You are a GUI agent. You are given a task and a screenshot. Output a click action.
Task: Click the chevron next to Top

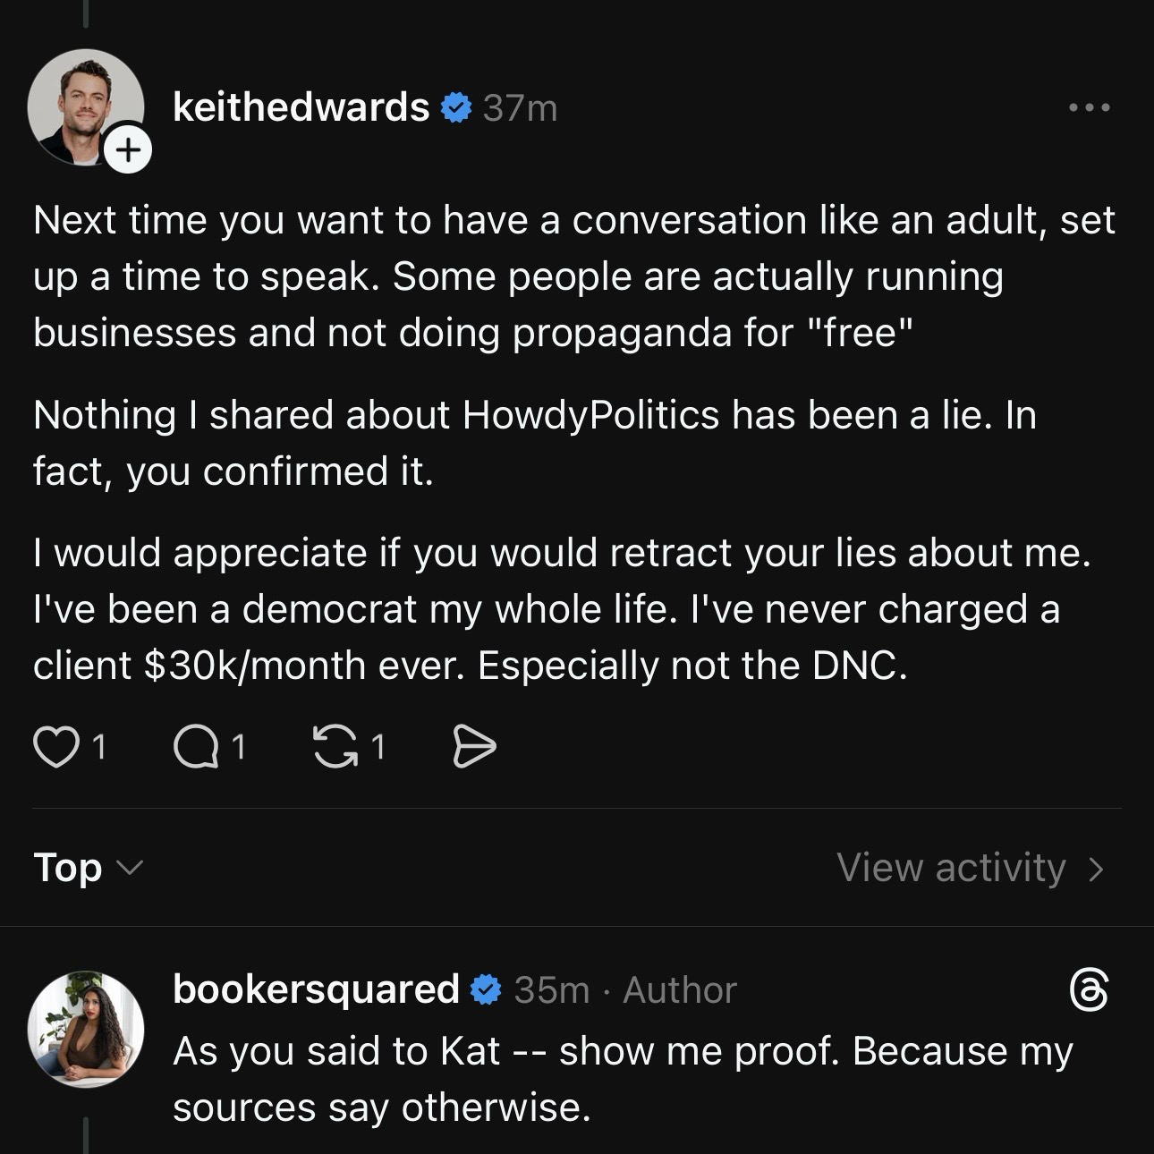pos(131,868)
